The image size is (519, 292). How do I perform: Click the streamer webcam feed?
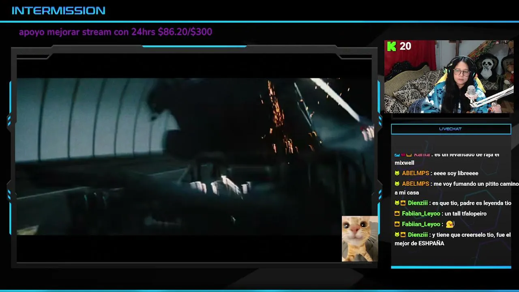point(449,77)
